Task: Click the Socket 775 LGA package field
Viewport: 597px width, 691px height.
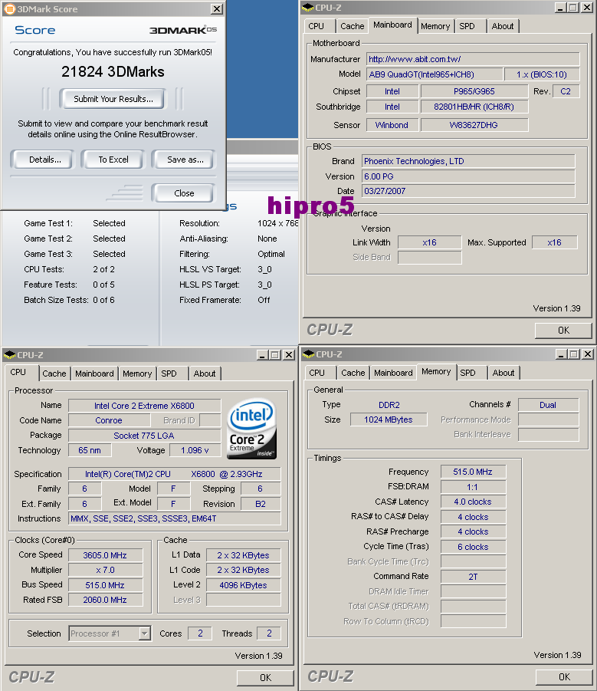Action: 144,436
